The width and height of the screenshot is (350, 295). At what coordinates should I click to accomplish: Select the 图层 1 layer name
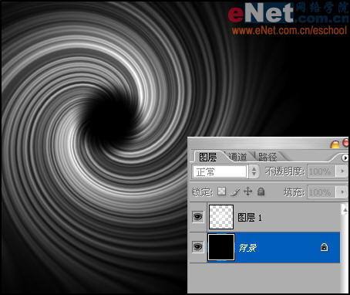point(250,218)
